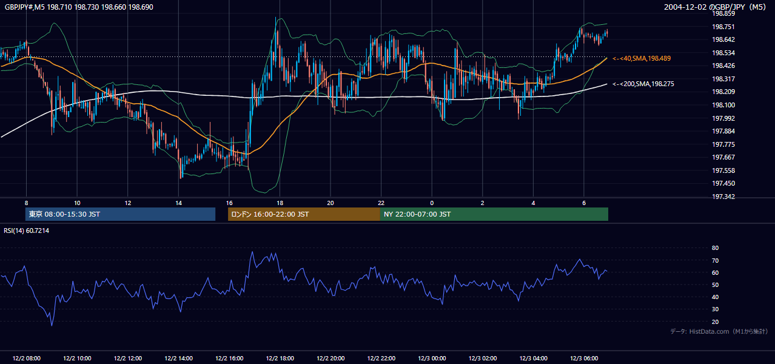
Task: Click bottom time label 12/2 10:00
Action: [77, 359]
